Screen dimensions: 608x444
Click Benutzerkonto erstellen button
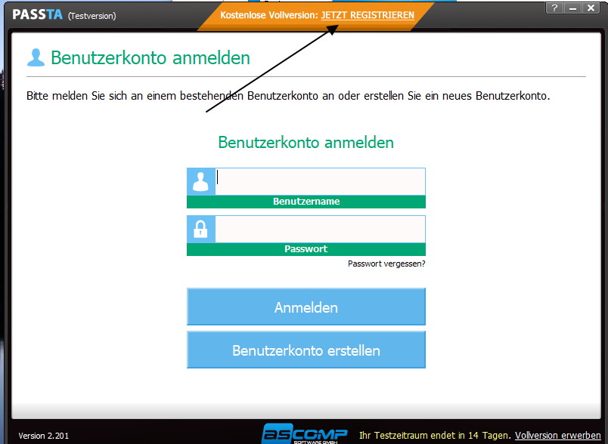(306, 350)
